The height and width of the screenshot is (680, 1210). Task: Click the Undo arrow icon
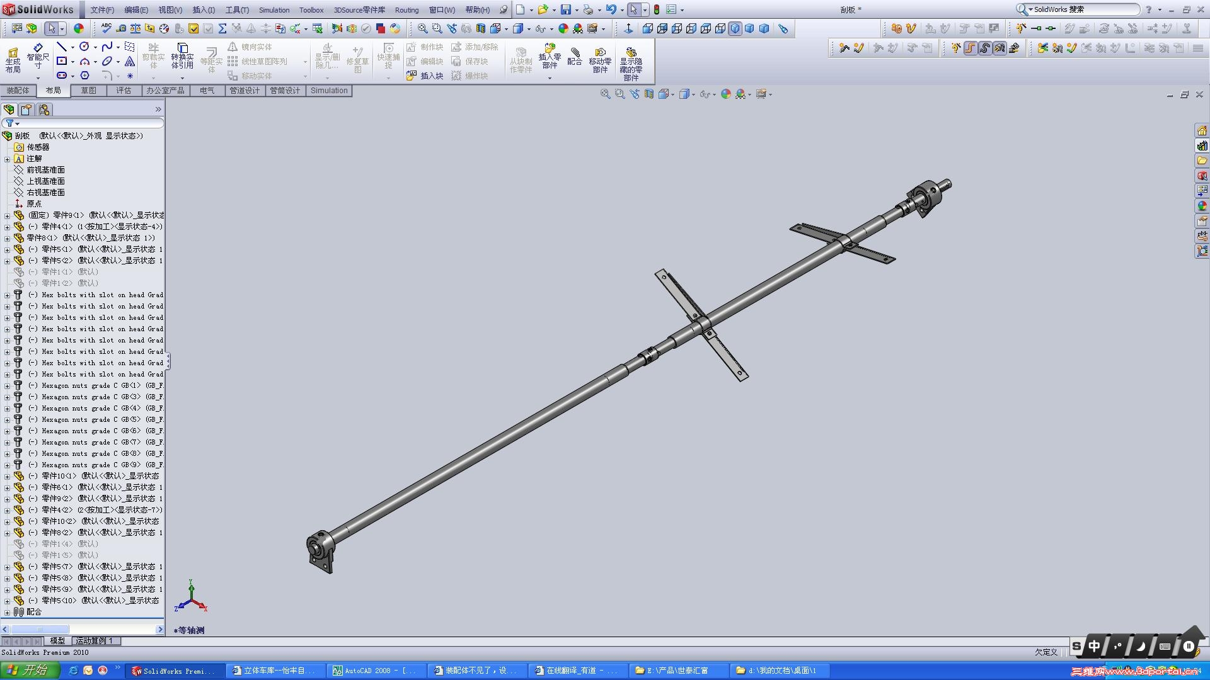click(x=610, y=9)
